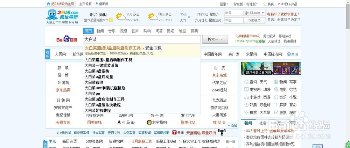Switch to the 视频 search tab
The image size is (350, 148).
124,31
